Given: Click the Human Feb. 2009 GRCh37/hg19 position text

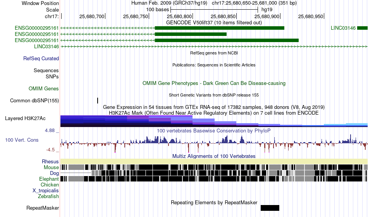Looking at the screenshot, I should [x=214, y=3].
